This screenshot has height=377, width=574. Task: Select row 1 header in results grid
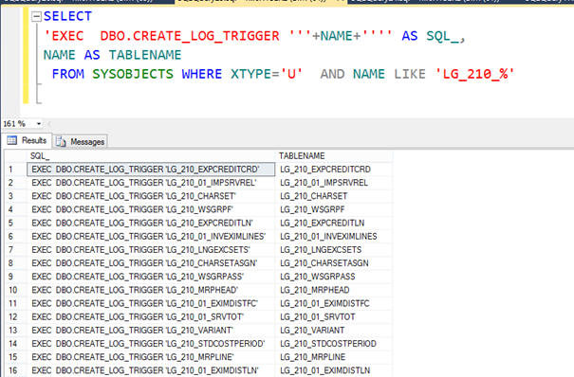click(16, 170)
